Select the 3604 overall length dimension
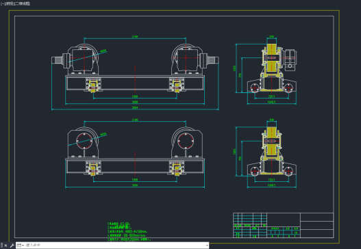 [x=135, y=107]
